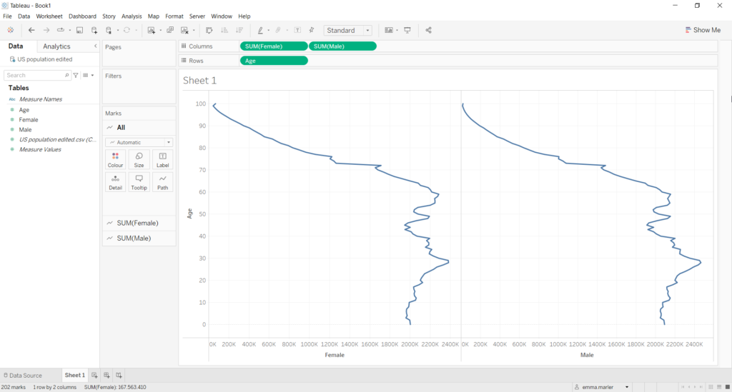Click the Path card in Marks
Viewport: 732px width, 392px height.
162,182
